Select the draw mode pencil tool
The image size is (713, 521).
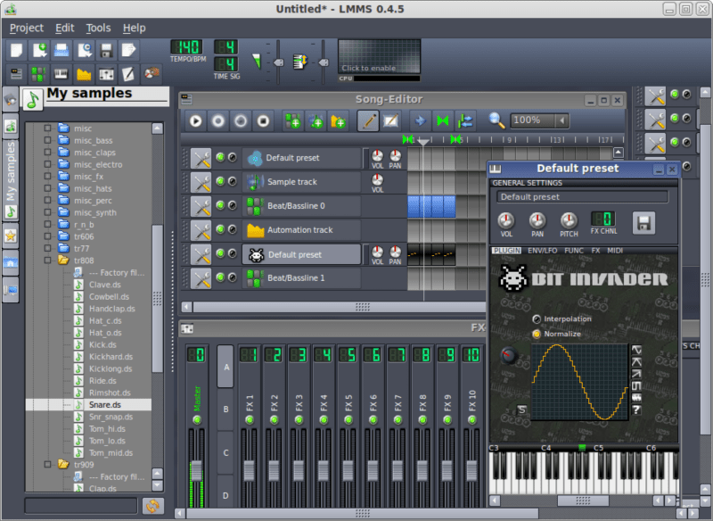[368, 121]
